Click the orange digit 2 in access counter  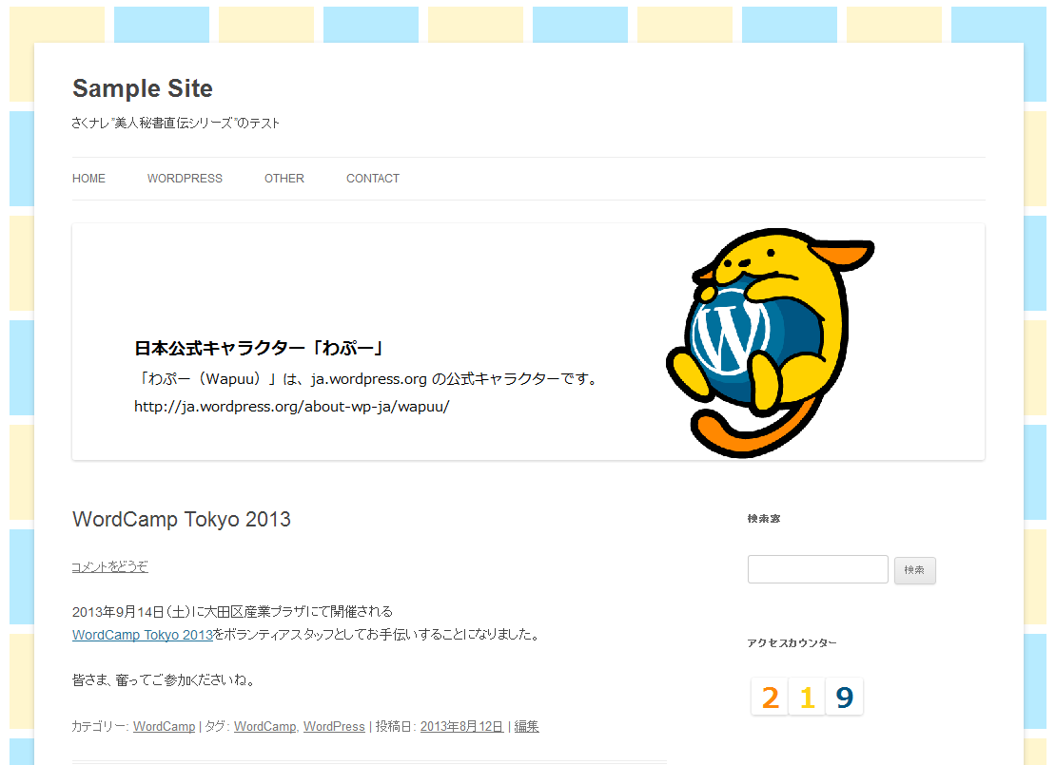click(x=770, y=698)
